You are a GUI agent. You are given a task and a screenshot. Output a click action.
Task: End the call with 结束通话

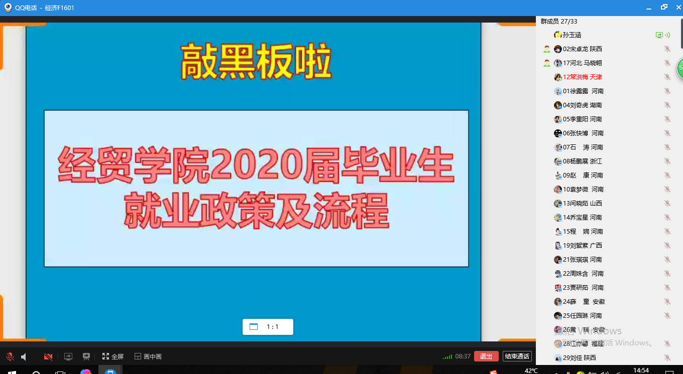coord(517,356)
